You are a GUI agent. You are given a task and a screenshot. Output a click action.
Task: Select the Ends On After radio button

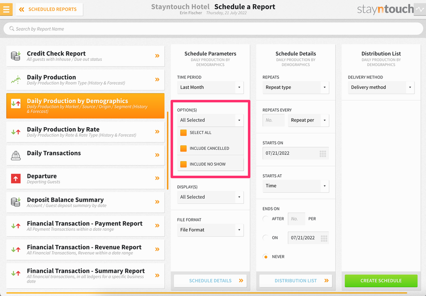pyautogui.click(x=265, y=219)
